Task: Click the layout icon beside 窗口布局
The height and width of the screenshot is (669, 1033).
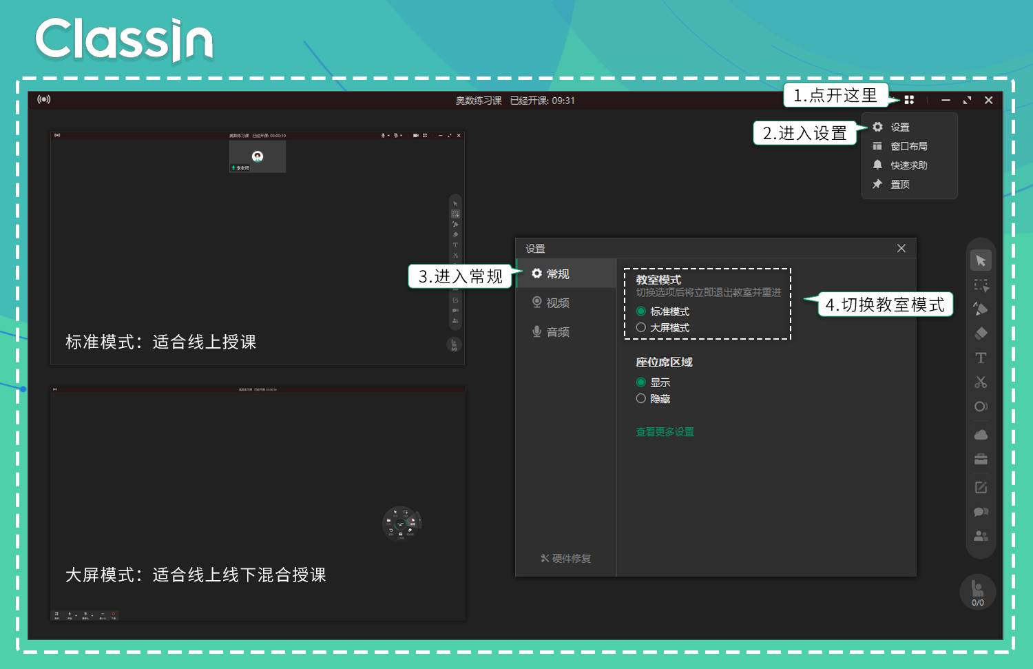Action: click(877, 146)
